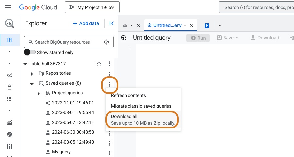Open the crossed-arrows data transfers sidebar icon
Image resolution: width=294 pixels, height=157 pixels.
pos(10,75)
